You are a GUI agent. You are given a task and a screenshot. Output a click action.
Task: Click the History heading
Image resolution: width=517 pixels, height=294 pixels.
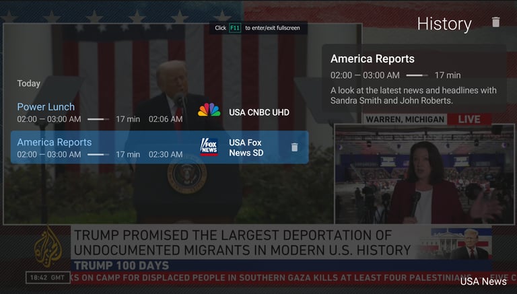tap(444, 24)
